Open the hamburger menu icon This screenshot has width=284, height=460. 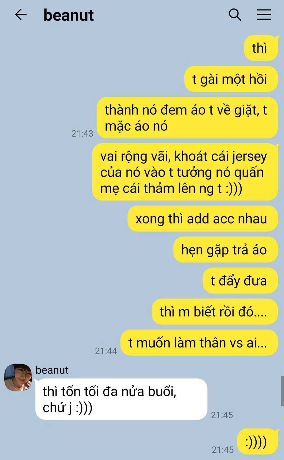click(x=264, y=15)
